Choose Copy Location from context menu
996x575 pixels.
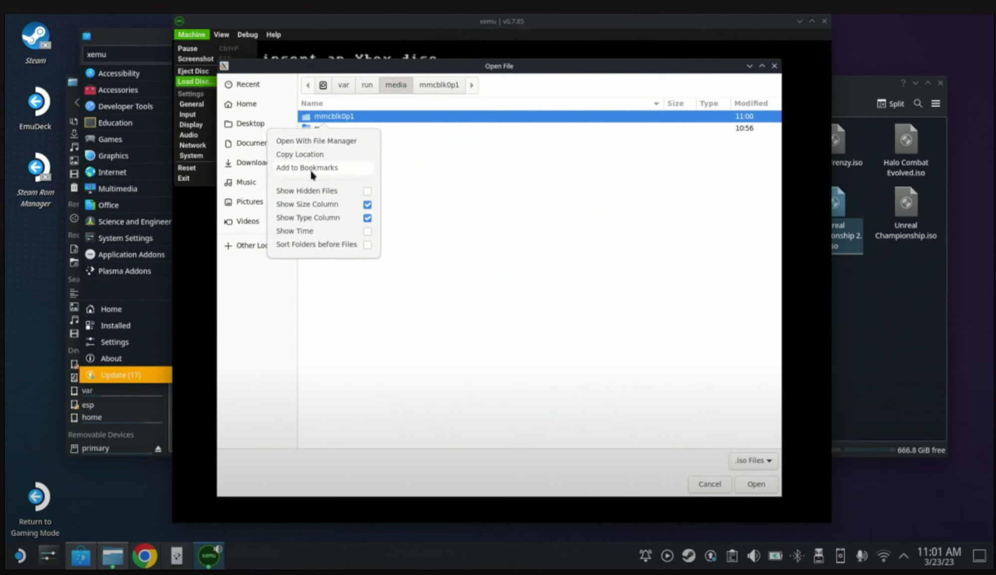click(300, 154)
